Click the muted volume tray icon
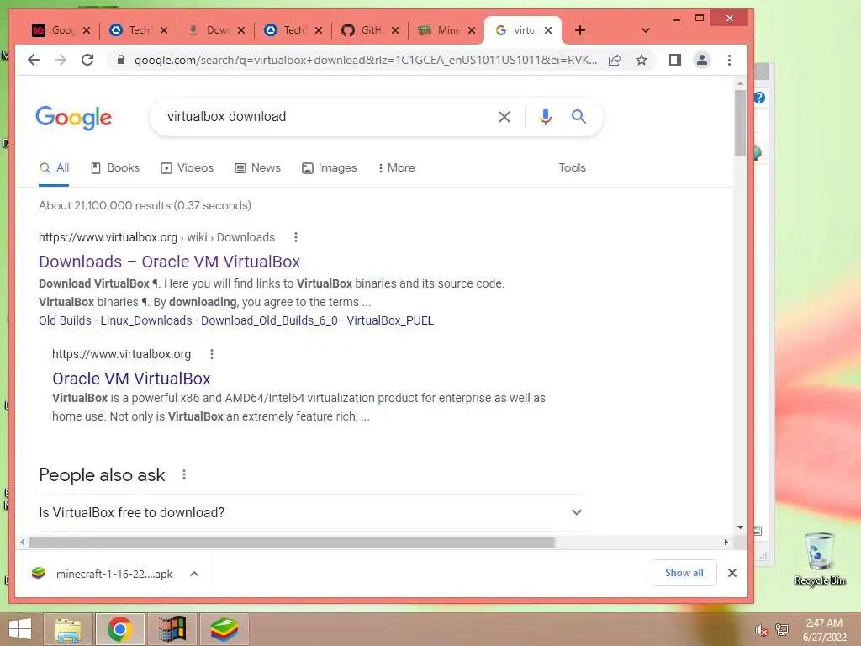 pyautogui.click(x=761, y=630)
